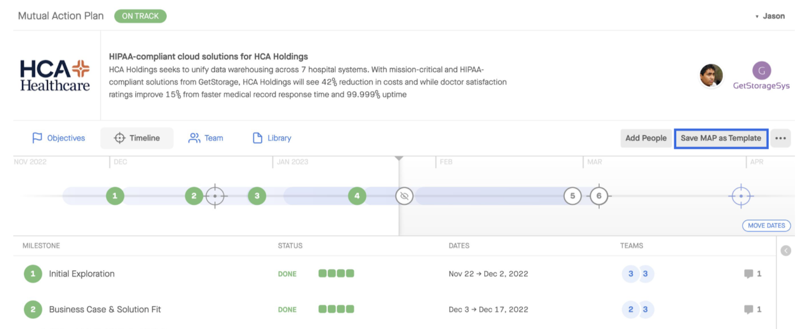Collapse the side panel with chevron arrow

786,251
